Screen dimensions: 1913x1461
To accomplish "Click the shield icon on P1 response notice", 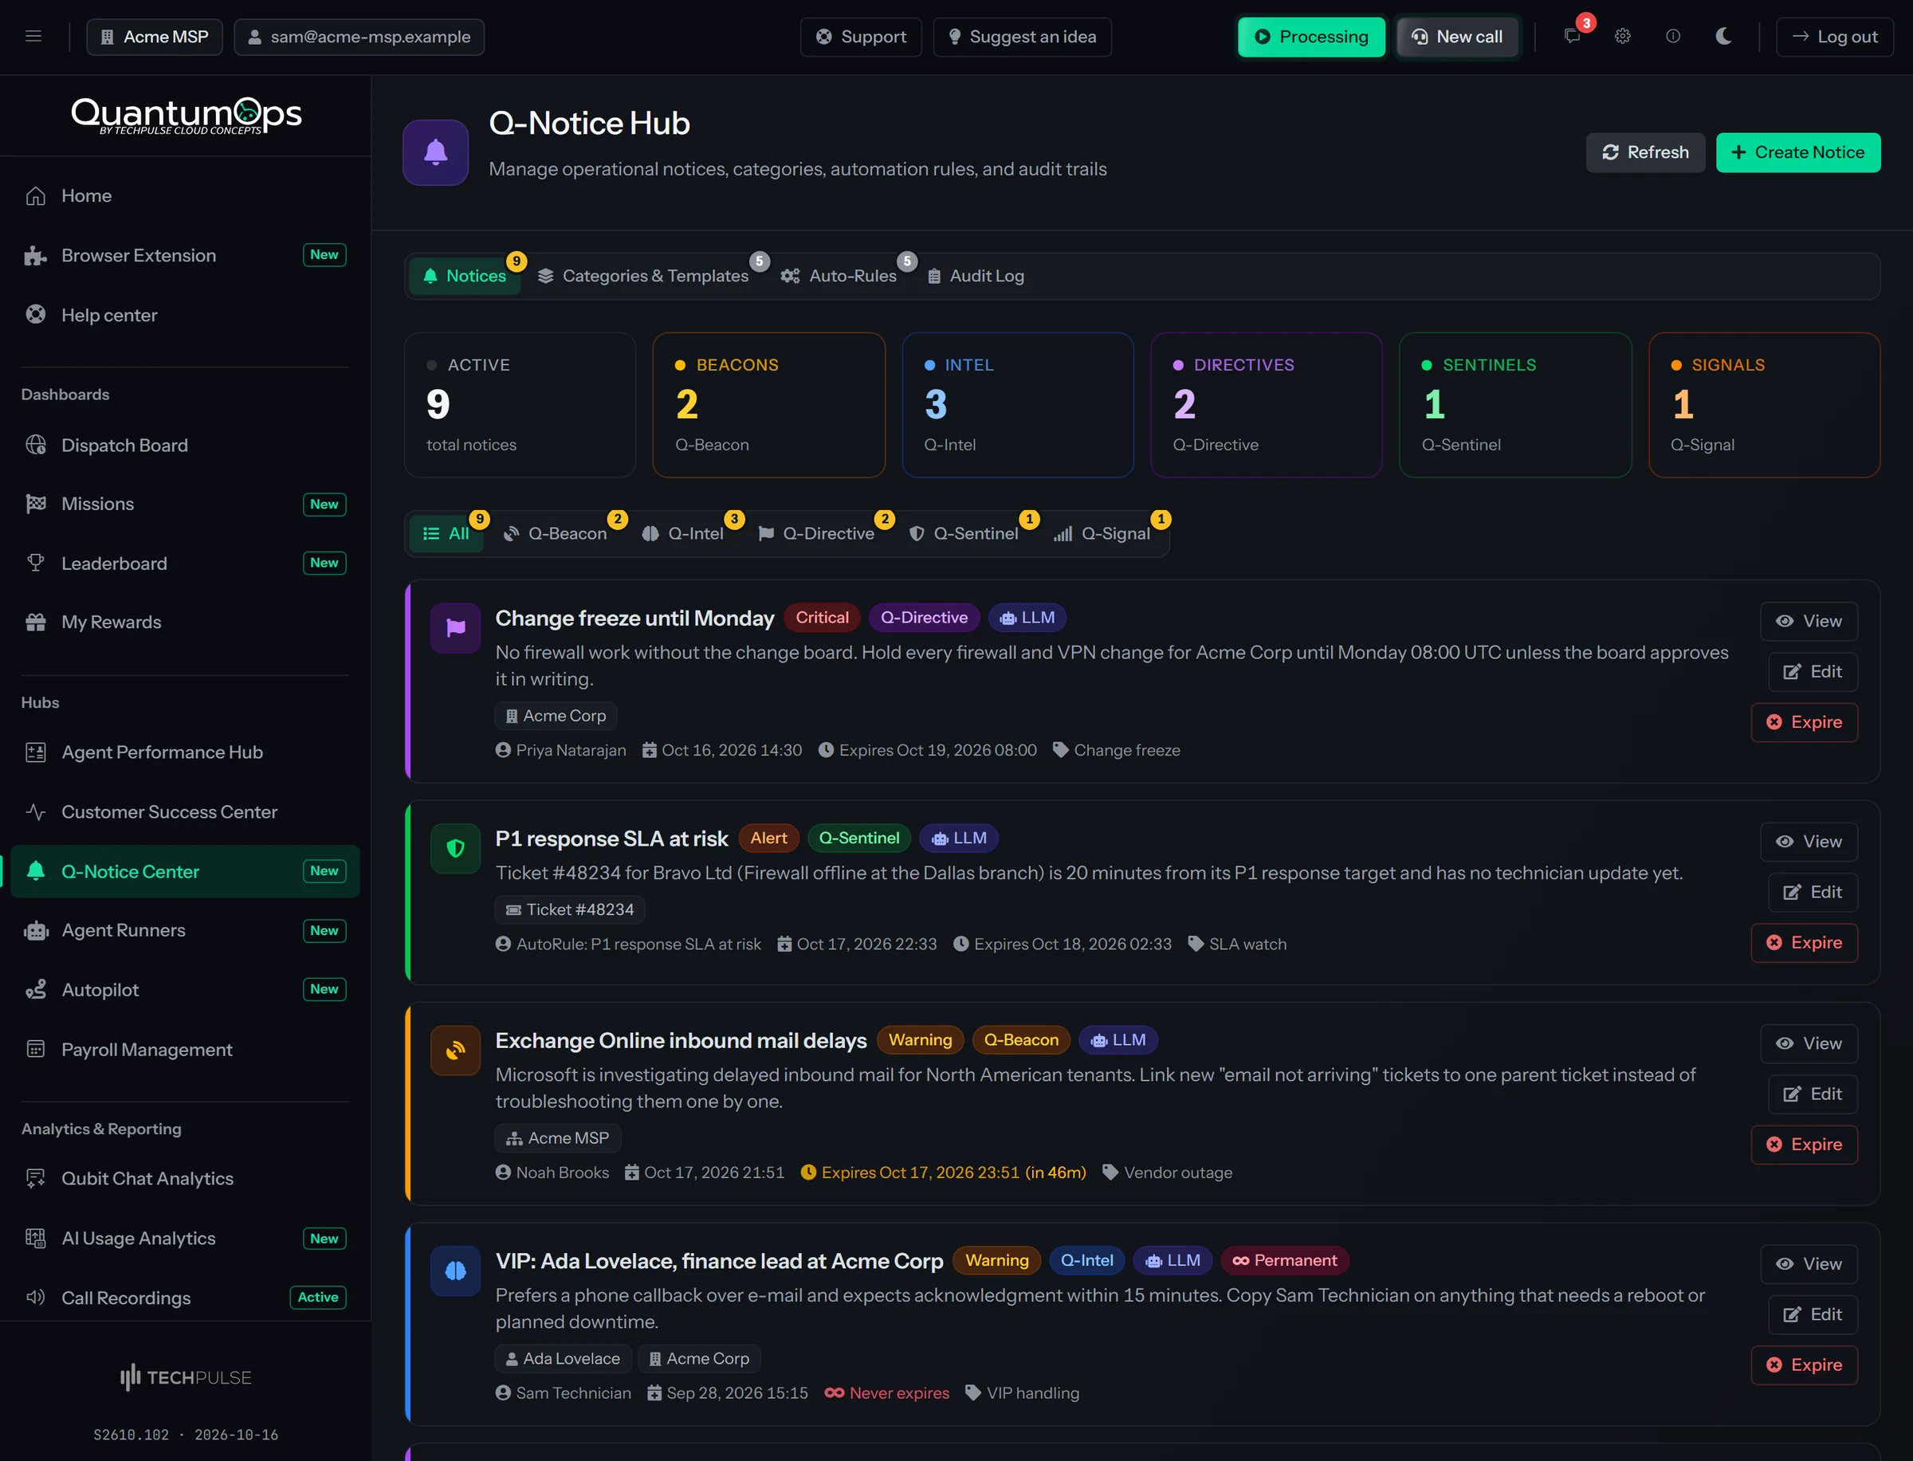I will tap(456, 848).
